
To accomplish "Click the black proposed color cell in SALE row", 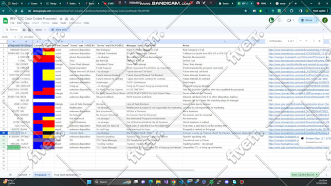I will [49, 133].
